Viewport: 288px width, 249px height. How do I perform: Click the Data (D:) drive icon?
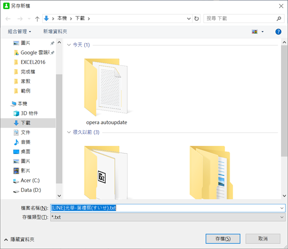click(16, 191)
